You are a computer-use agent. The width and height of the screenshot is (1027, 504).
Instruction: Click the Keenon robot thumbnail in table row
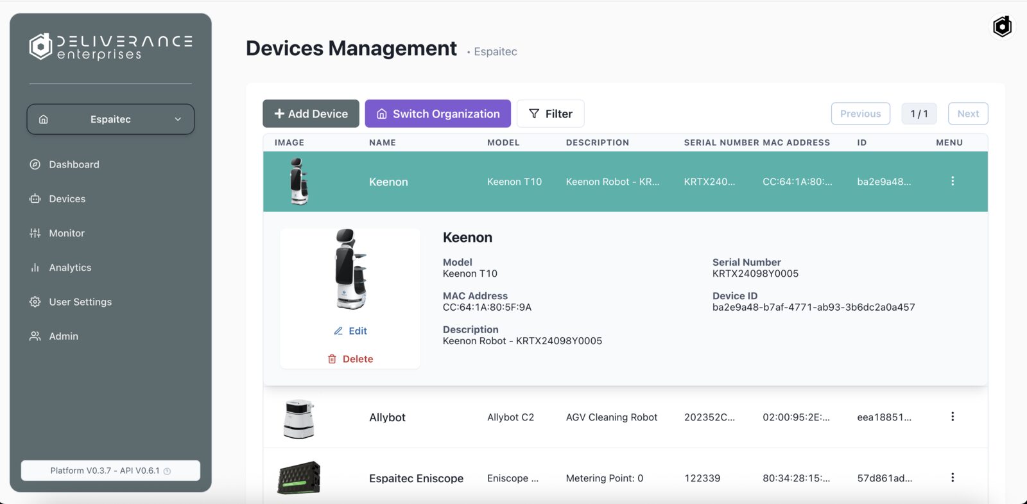point(298,182)
